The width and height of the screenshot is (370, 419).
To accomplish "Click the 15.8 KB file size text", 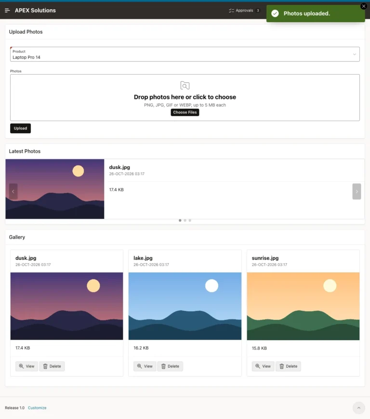I will tap(259, 348).
